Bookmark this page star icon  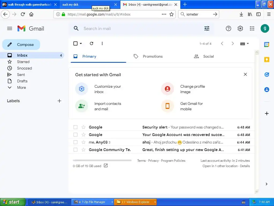(x=172, y=14)
